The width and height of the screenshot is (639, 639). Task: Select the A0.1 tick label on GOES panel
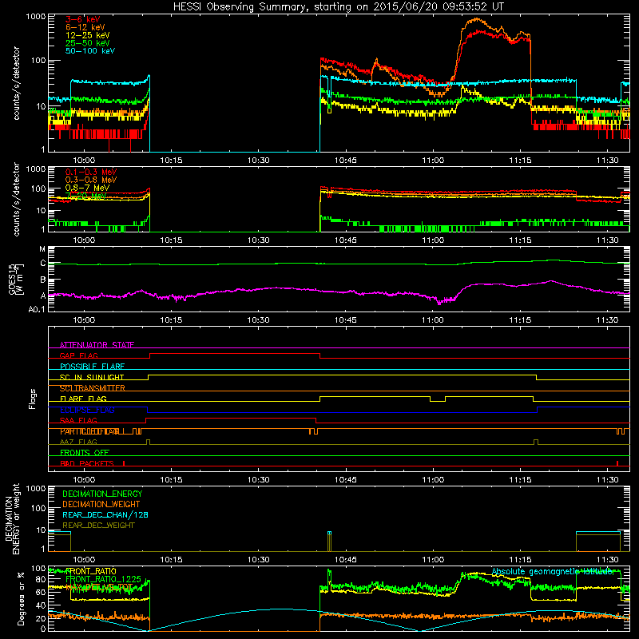point(36,310)
